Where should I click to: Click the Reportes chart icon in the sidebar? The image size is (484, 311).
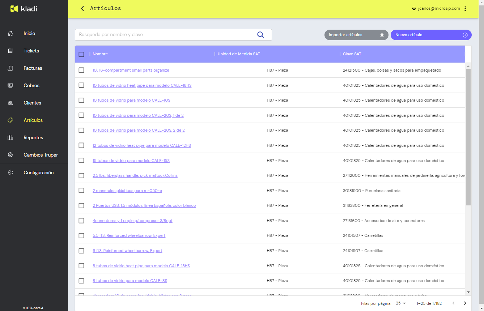click(10, 138)
